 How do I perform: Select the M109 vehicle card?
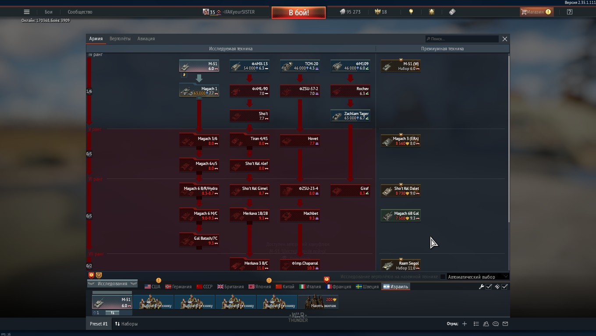pos(350,66)
